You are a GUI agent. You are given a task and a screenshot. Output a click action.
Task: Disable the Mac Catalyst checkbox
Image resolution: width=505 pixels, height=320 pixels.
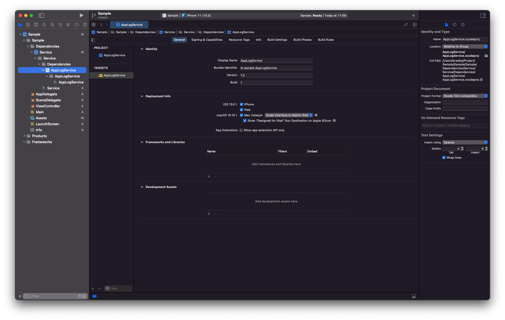[241, 115]
